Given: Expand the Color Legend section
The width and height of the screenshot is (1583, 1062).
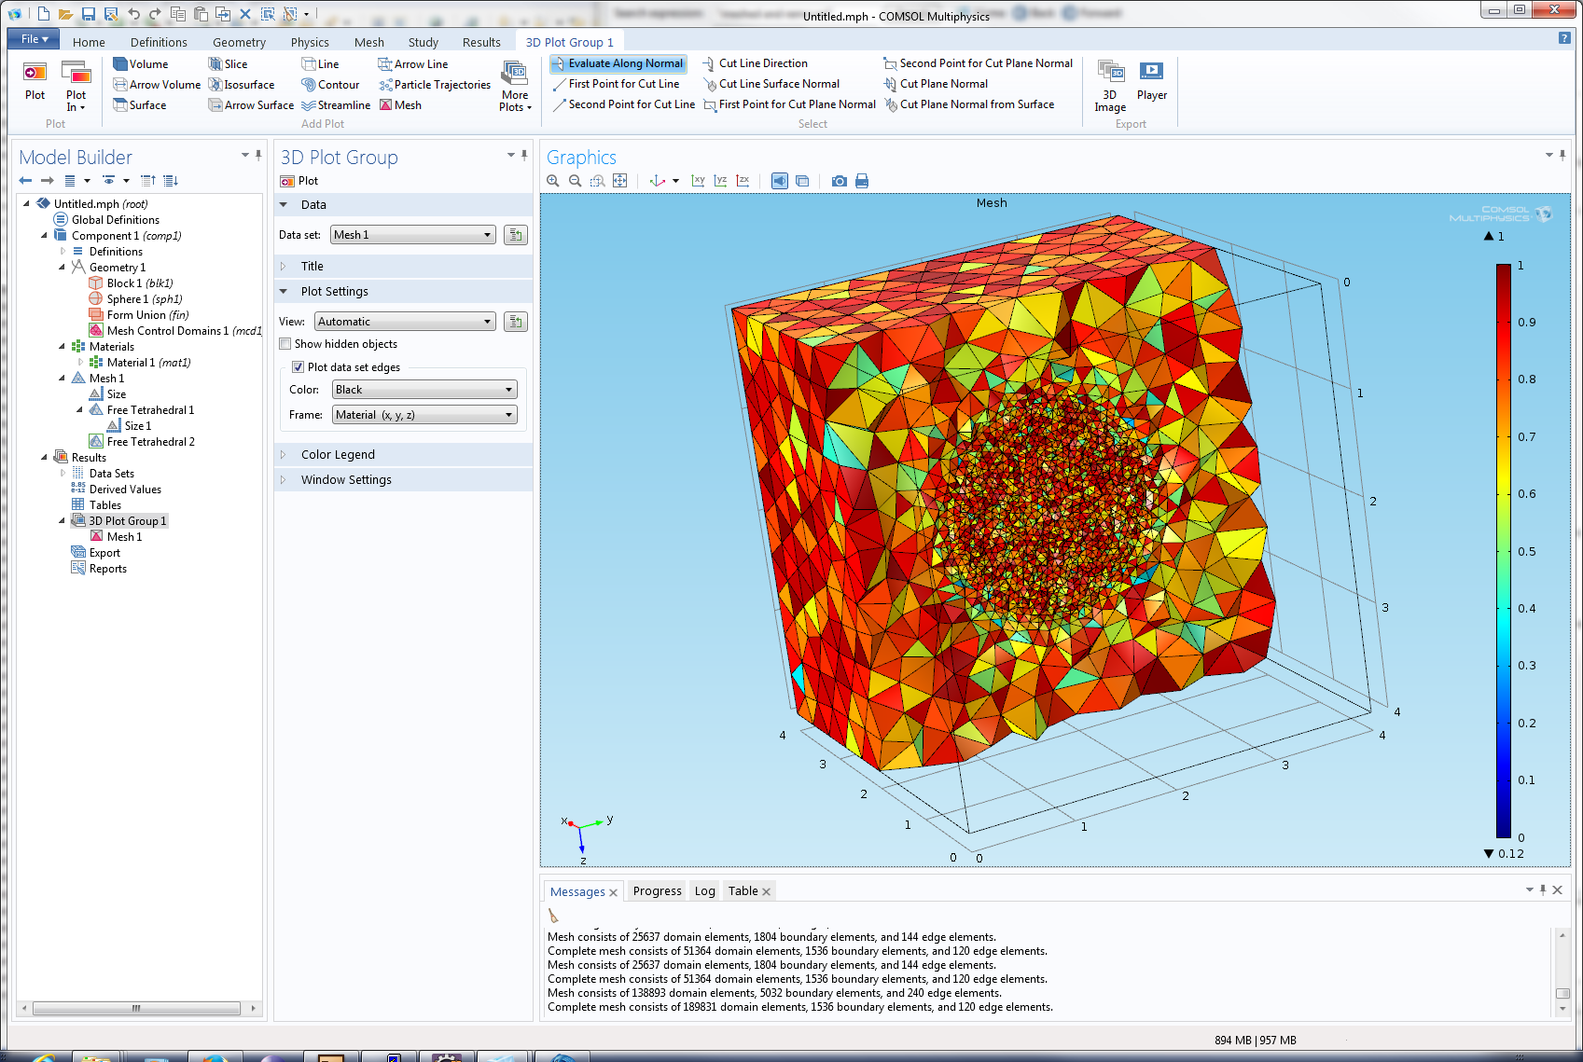Looking at the screenshot, I should point(338,455).
